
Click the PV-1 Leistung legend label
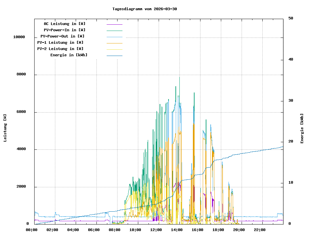[x=60, y=42]
